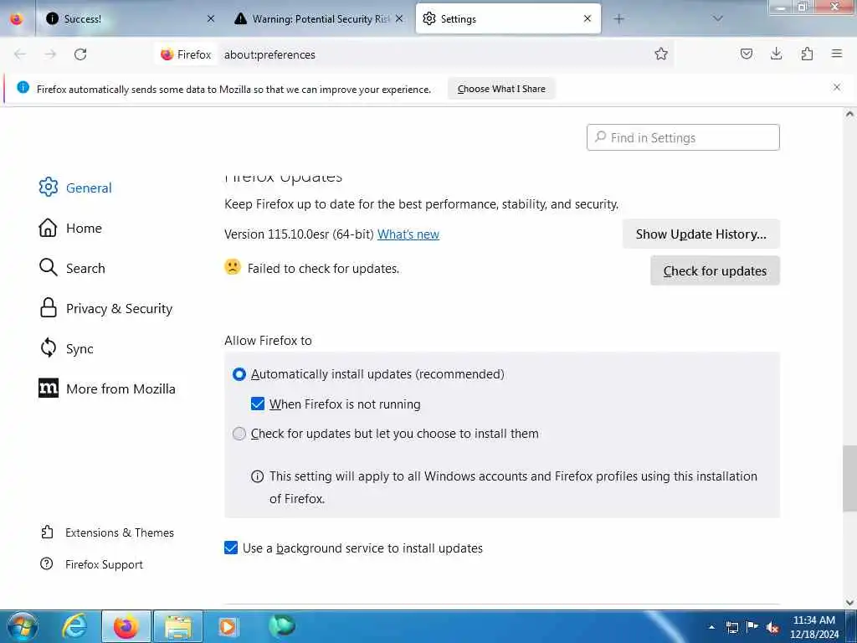Image resolution: width=857 pixels, height=643 pixels.
Task: Toggle Use a background service checkbox
Action: (231, 548)
